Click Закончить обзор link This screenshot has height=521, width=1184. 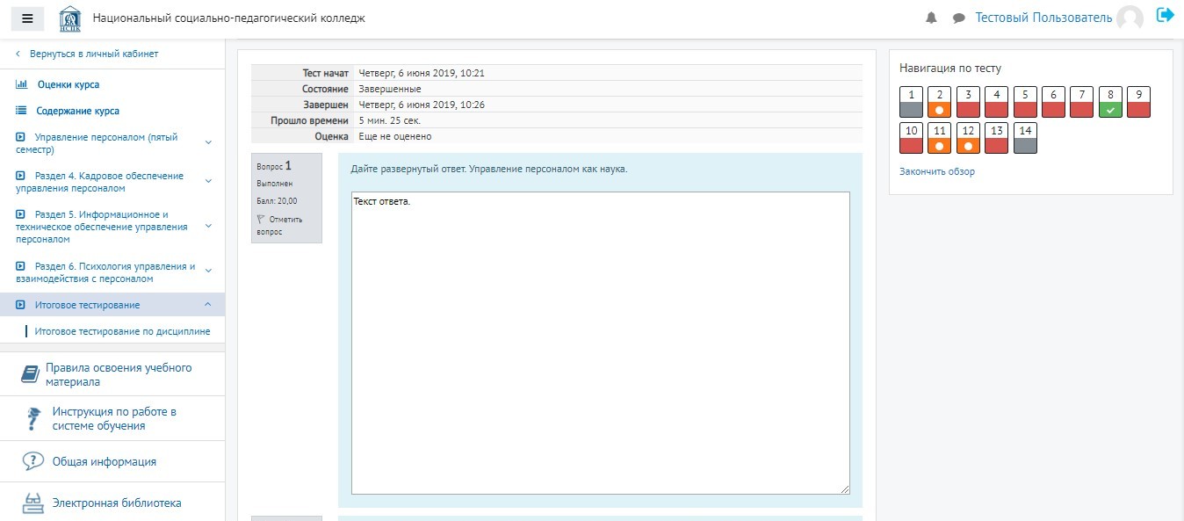tap(936, 171)
